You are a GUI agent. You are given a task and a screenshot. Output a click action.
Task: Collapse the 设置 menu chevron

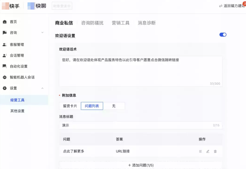tap(42, 88)
